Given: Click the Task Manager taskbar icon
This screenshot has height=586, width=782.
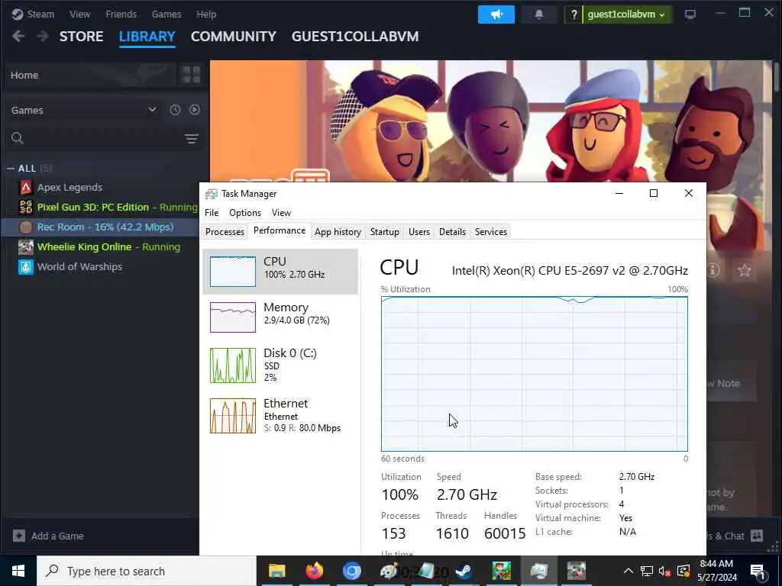Looking at the screenshot, I should [538, 571].
